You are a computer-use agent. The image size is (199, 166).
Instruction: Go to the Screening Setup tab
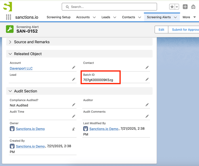(x=59, y=17)
